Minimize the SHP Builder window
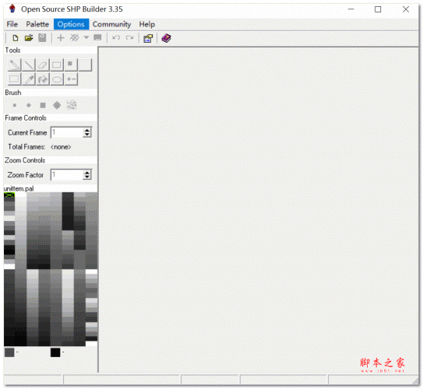Screen dimensions: 423x389 tap(351, 9)
